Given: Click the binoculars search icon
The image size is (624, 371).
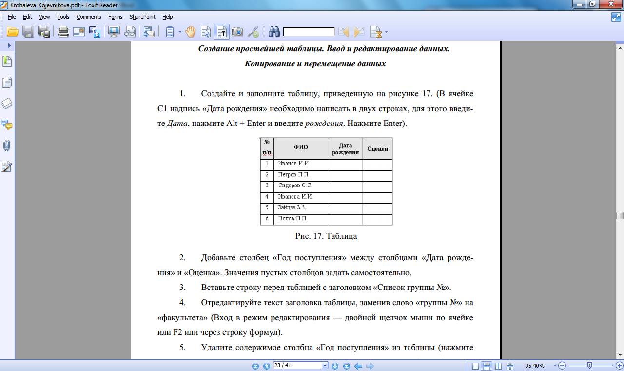Looking at the screenshot, I should 274,32.
